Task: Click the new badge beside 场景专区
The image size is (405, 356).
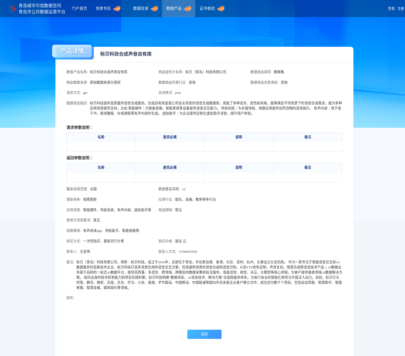Action: [x=117, y=9]
